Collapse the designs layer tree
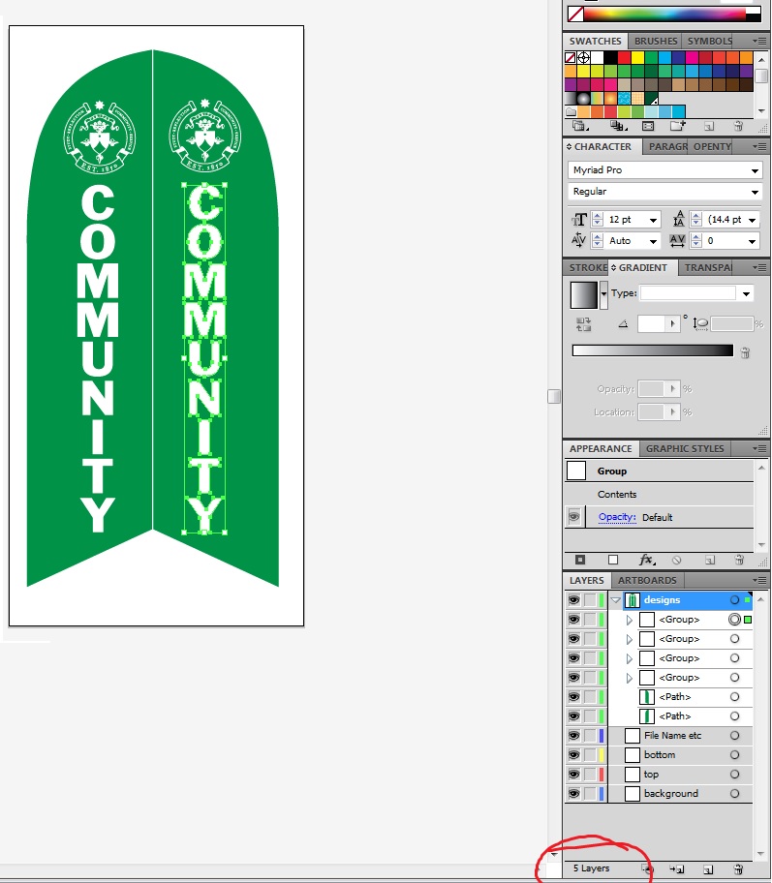 [x=616, y=600]
